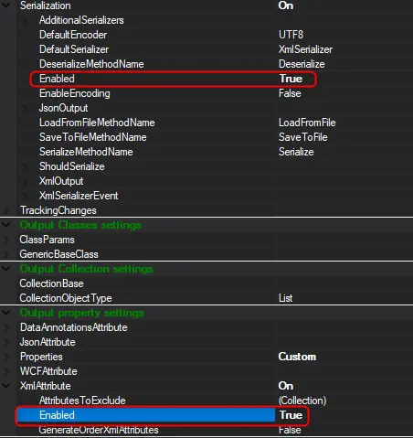The width and height of the screenshot is (413, 438).
Task: Expand the ShouldSerialize node
Action: pyautogui.click(x=26, y=166)
